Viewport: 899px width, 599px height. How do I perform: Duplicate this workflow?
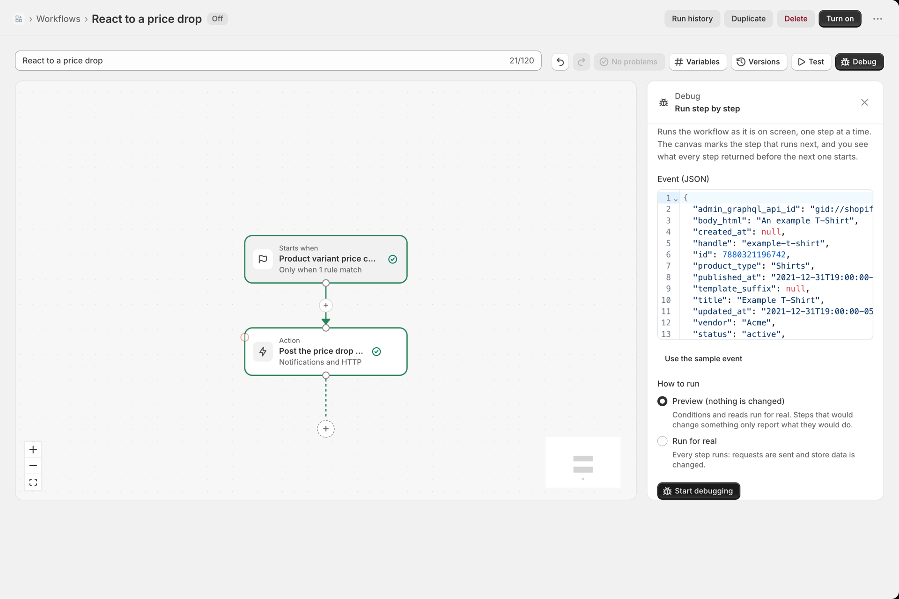(x=748, y=19)
